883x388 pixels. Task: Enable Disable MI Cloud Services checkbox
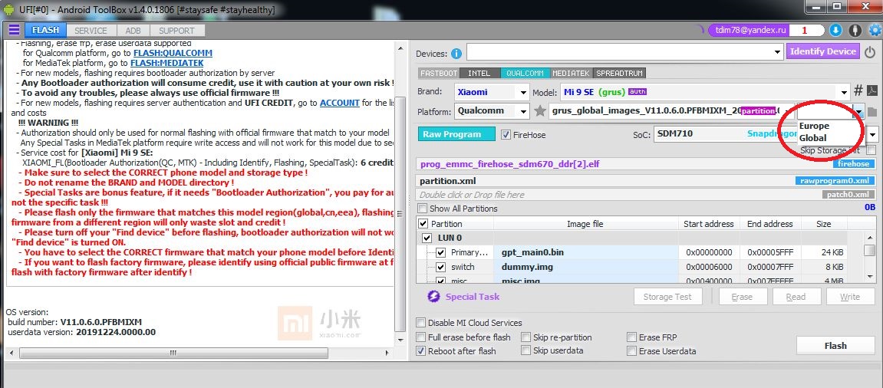420,323
